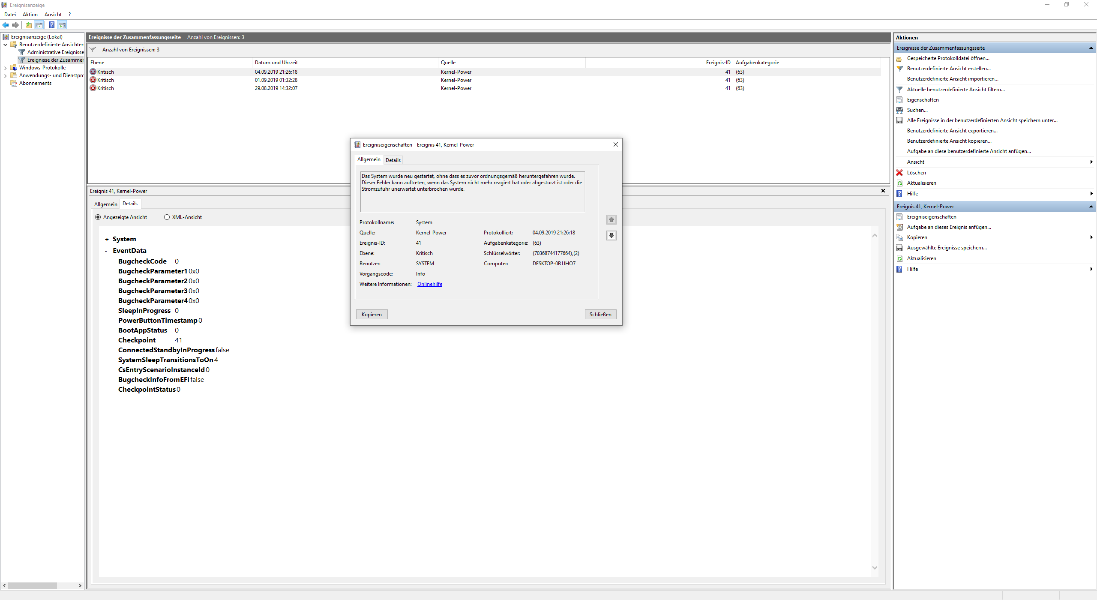This screenshot has width=1097, height=600.
Task: Click the blue back arrow in toolbar
Action: point(6,25)
